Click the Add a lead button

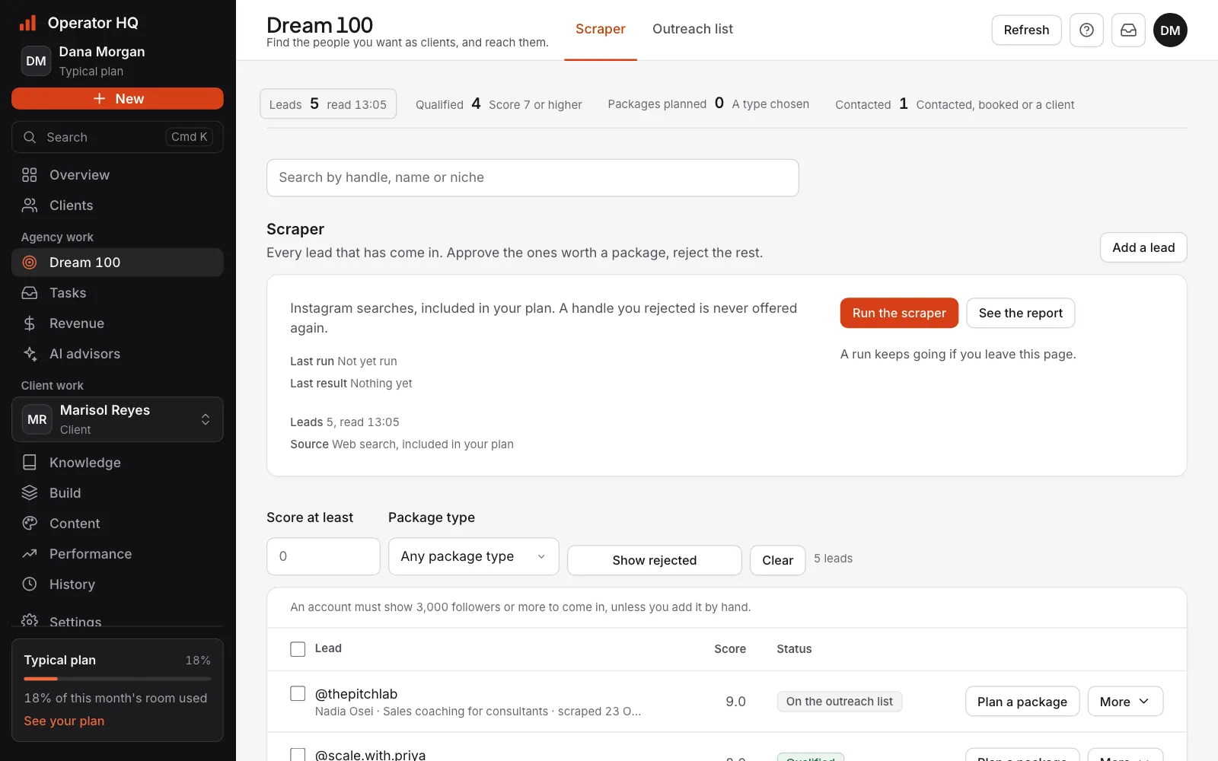[1143, 247]
